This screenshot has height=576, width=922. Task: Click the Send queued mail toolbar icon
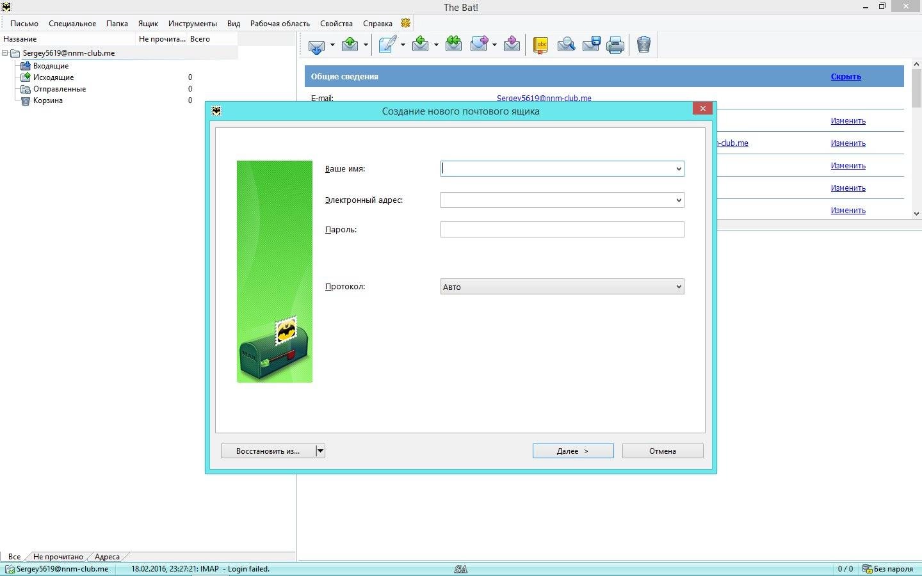click(x=350, y=44)
